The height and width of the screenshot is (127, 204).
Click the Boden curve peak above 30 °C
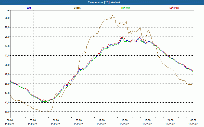112,15
